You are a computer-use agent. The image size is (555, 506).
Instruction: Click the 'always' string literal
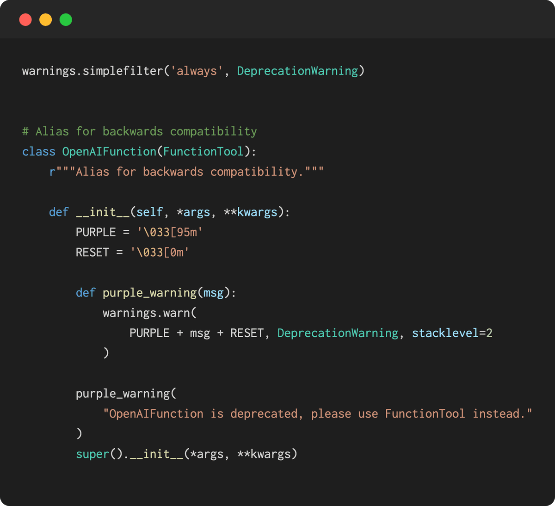click(x=197, y=71)
